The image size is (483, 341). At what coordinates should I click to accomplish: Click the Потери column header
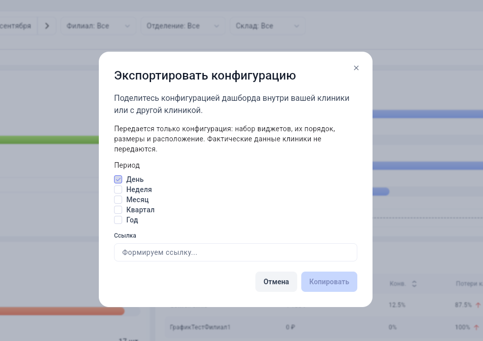469,284
